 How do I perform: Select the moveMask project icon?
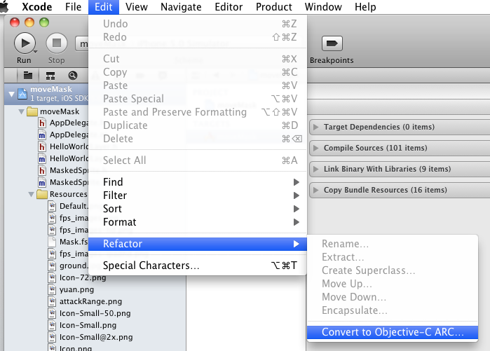pos(22,94)
